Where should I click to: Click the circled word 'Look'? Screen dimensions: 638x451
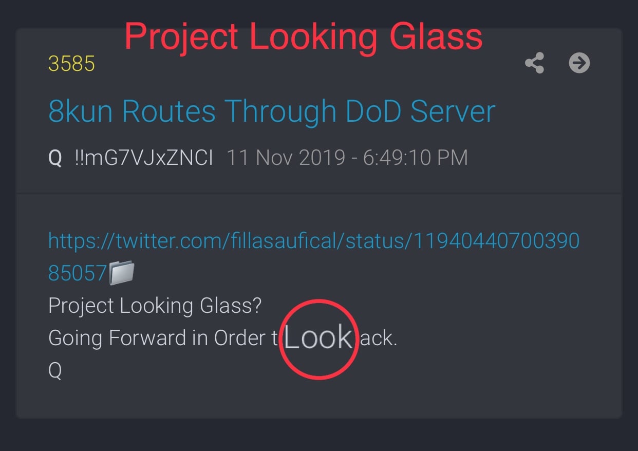click(318, 338)
